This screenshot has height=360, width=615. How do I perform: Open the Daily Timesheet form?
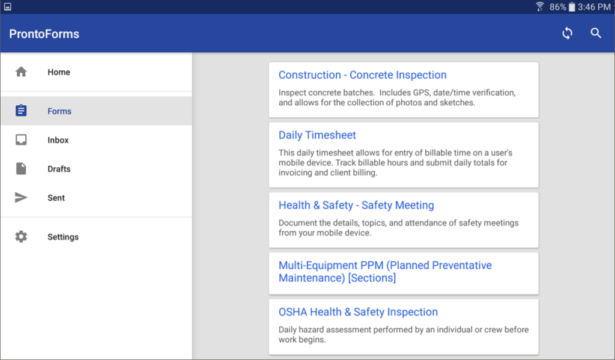(317, 135)
